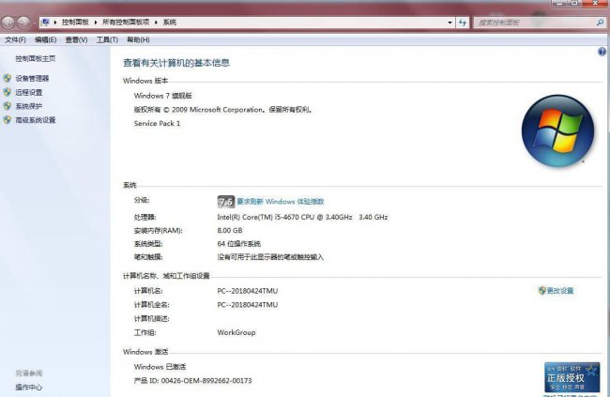Click the Windows 7 logo orb
This screenshot has height=397, width=610.
coord(557,131)
